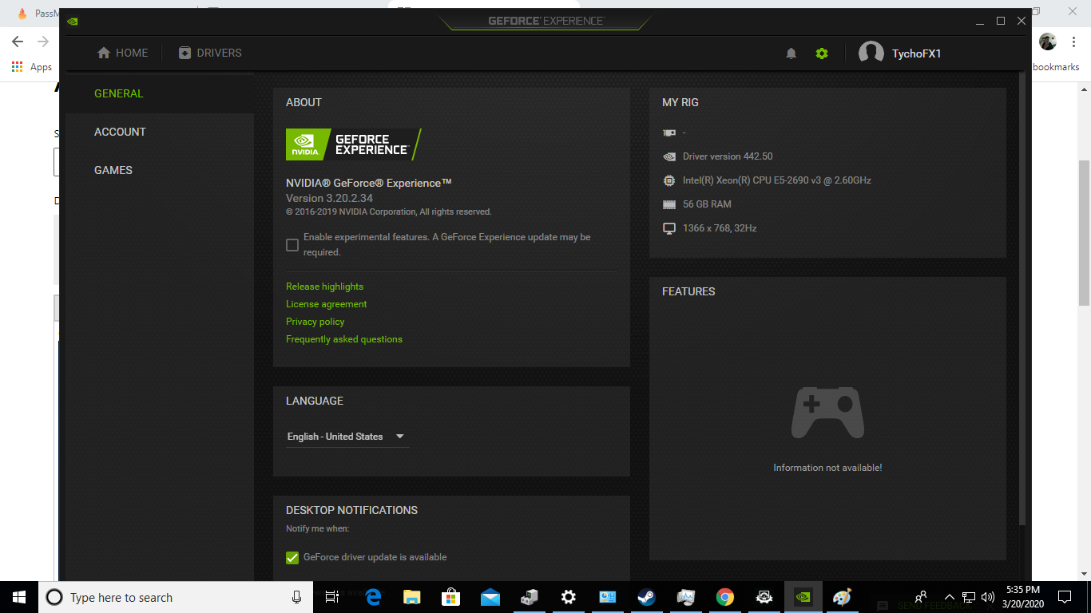The height and width of the screenshot is (613, 1091).
Task: Open the TychoFX1 account menu
Action: tap(917, 53)
